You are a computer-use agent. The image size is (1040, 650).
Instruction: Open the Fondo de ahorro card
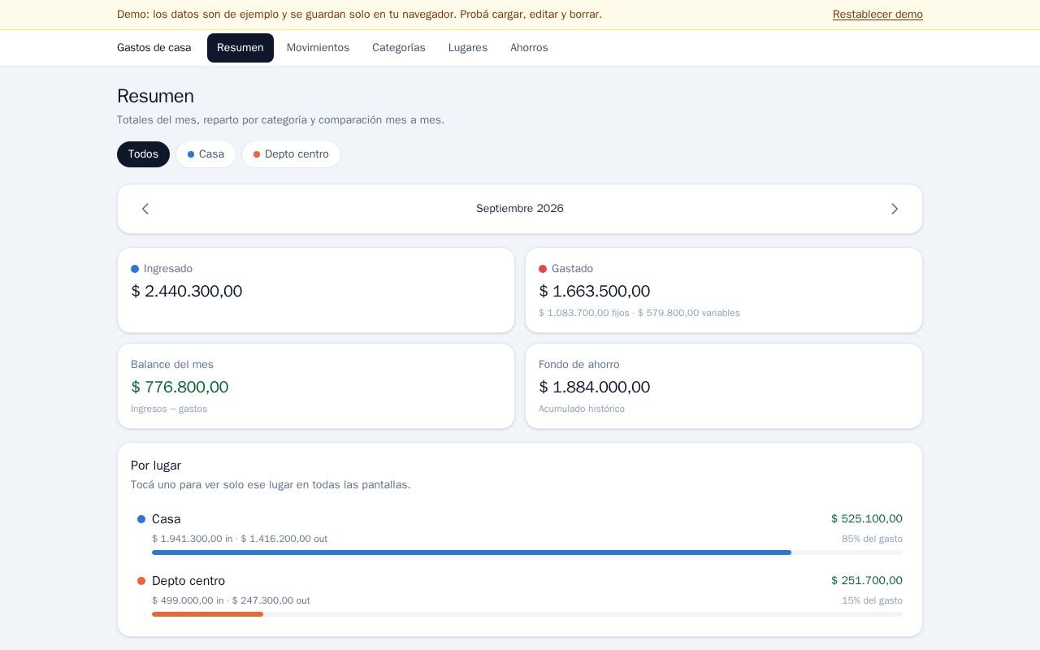(724, 386)
